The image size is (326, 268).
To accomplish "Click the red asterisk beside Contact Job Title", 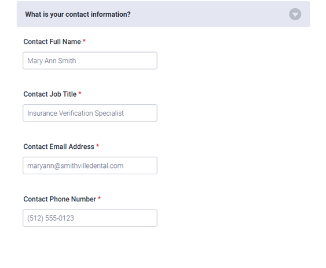I will [80, 93].
